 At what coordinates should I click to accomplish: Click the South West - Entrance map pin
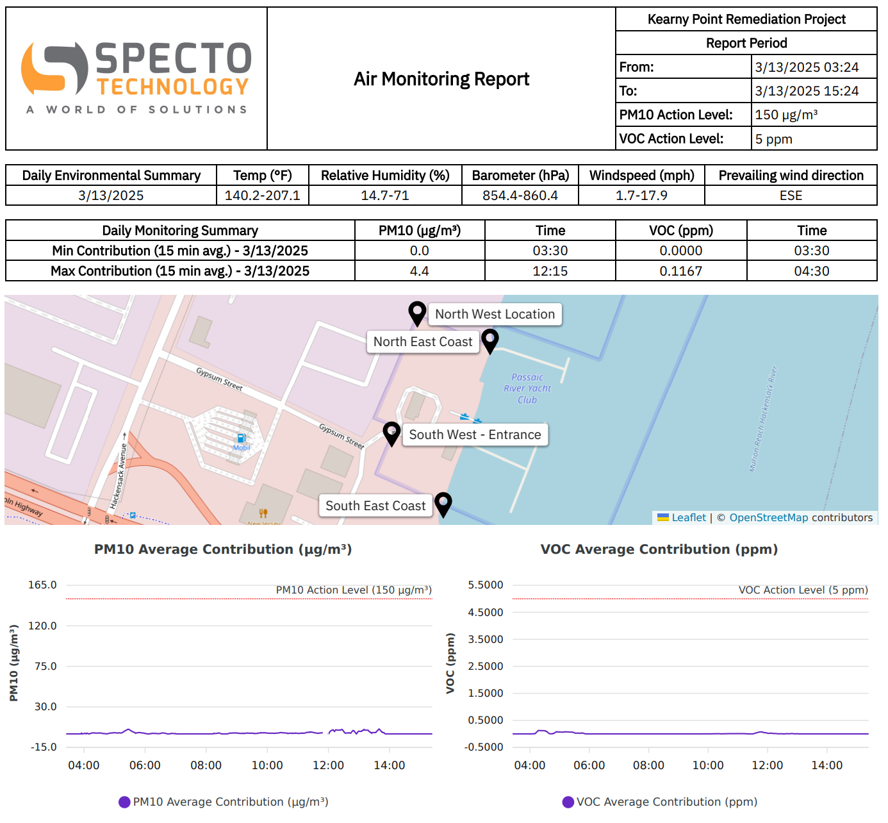click(391, 434)
